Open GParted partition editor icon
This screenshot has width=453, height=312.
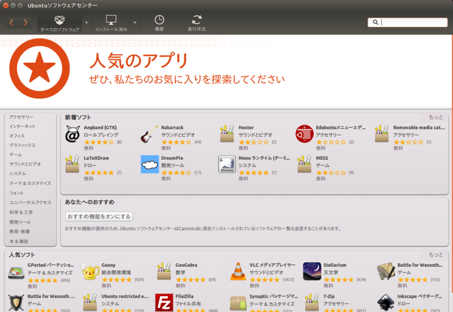pos(16,273)
